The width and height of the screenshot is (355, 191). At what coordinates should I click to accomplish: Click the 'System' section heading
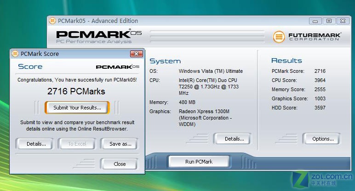pyautogui.click(x=165, y=61)
